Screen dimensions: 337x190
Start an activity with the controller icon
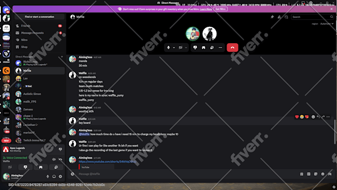coord(203,48)
